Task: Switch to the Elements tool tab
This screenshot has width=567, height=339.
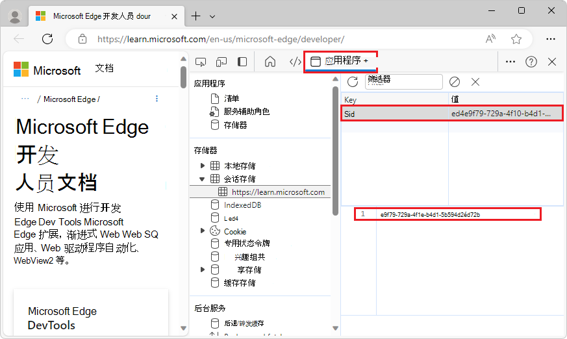Action: tap(295, 62)
